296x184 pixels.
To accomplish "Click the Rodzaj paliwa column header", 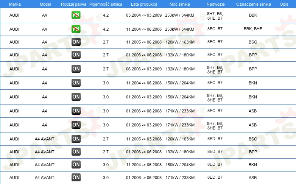I will (x=73, y=4).
